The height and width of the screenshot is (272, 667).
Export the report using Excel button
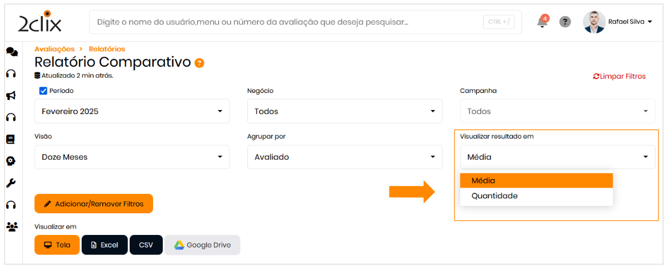(105, 245)
